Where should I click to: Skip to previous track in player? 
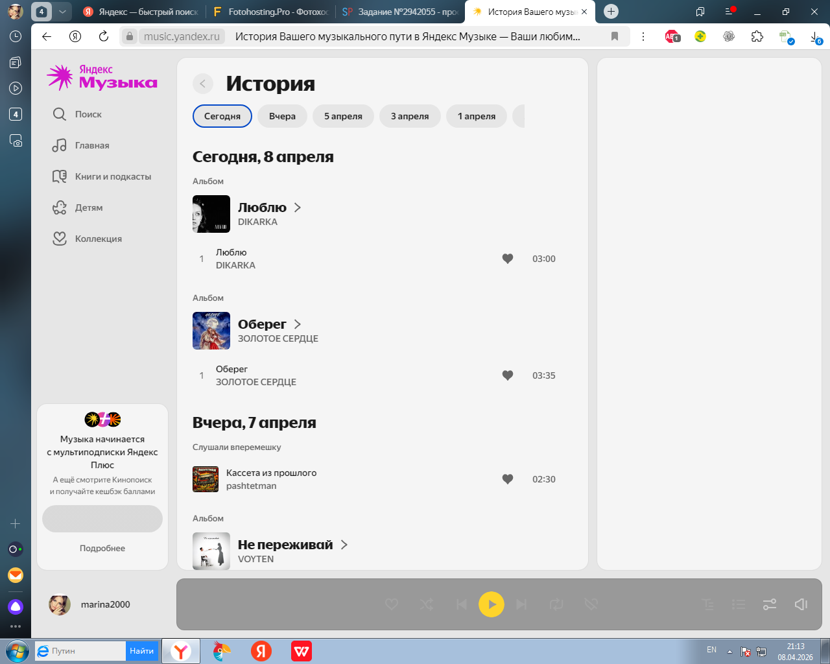tap(462, 604)
